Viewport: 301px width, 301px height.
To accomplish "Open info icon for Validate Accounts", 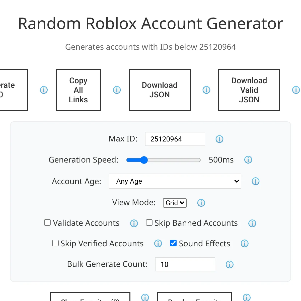I will tap(134, 223).
